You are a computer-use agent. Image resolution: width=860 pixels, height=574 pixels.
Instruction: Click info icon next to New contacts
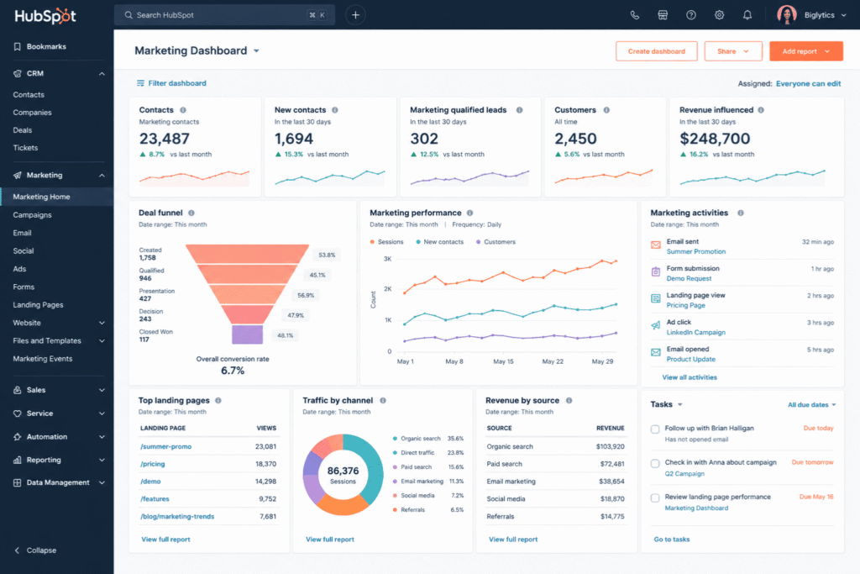(334, 110)
